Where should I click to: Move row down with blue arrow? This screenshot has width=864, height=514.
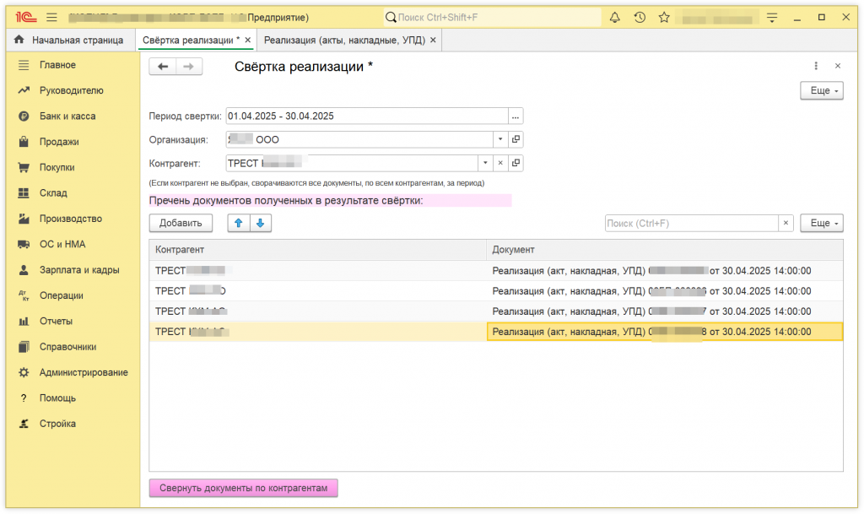pos(261,223)
